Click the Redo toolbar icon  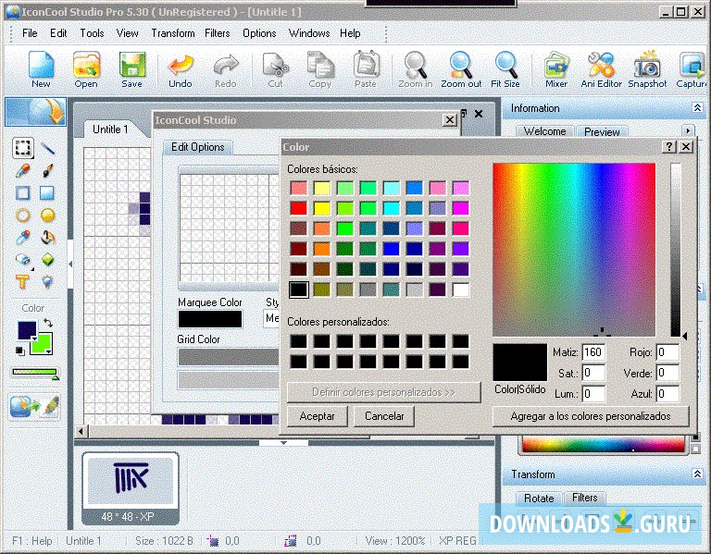(x=225, y=68)
